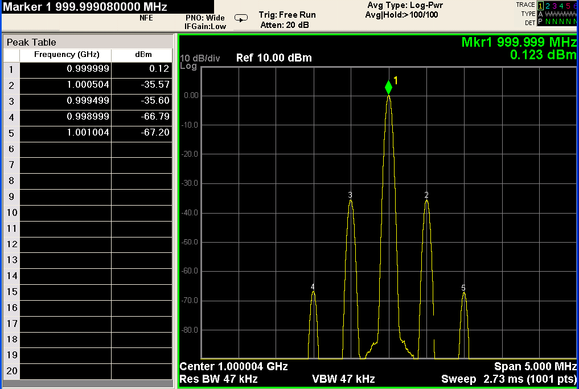579x389 pixels.
Task: Click the green diamond Marker 1 on trace
Action: (x=388, y=87)
